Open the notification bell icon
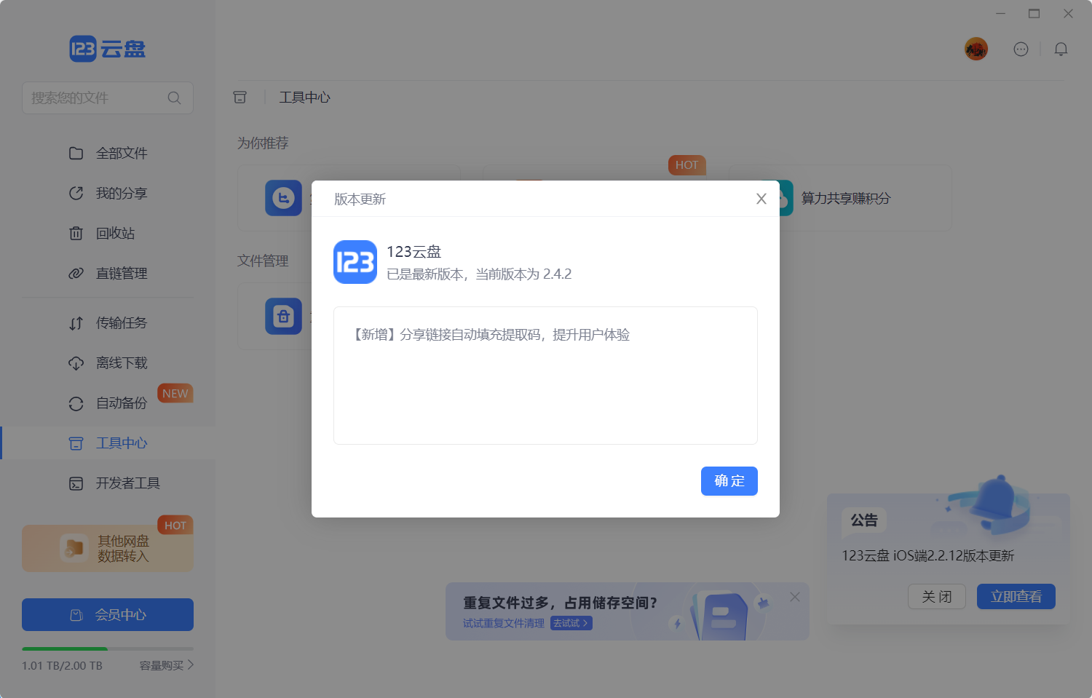 [x=1061, y=49]
